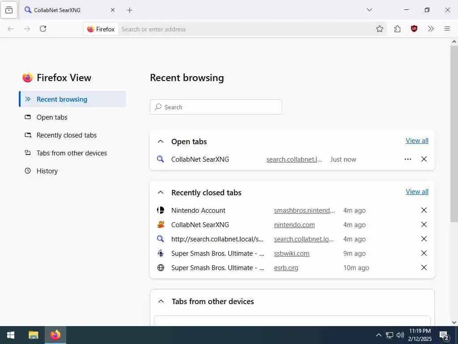458x344 pixels.
Task: Click the nintendo.com URL link
Action: [294, 225]
